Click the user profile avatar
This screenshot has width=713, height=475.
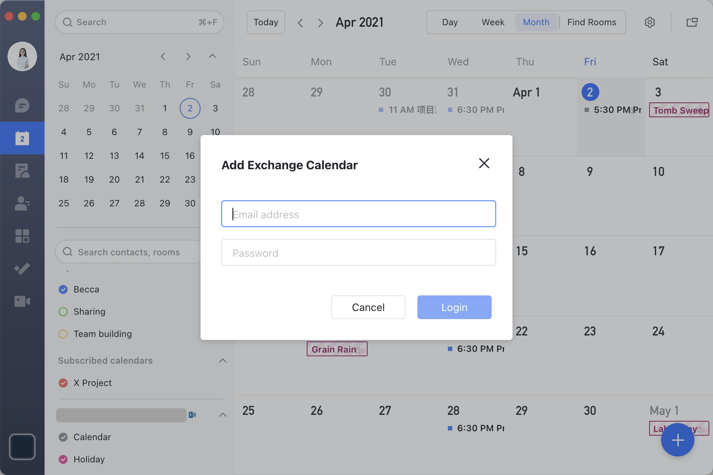pyautogui.click(x=22, y=56)
